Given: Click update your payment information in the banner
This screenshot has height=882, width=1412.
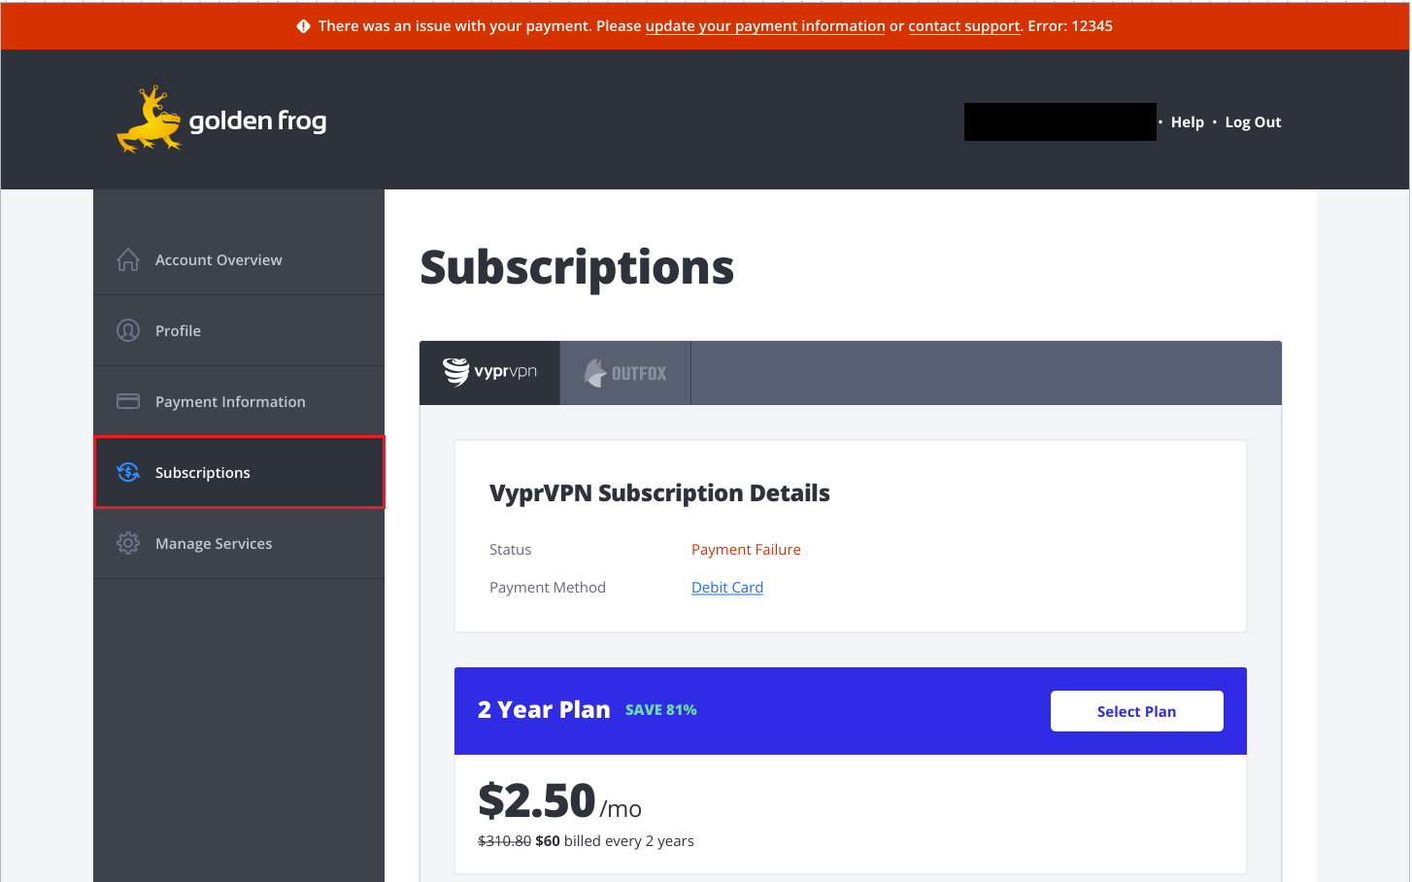Looking at the screenshot, I should click(764, 26).
